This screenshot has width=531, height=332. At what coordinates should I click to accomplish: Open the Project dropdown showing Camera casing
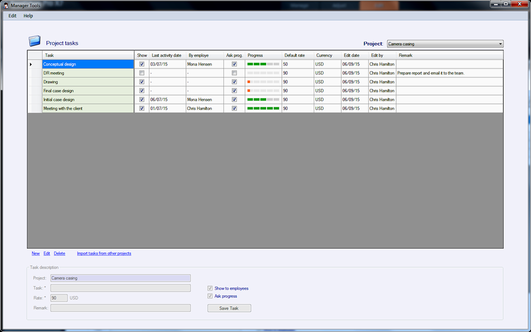(x=445, y=44)
